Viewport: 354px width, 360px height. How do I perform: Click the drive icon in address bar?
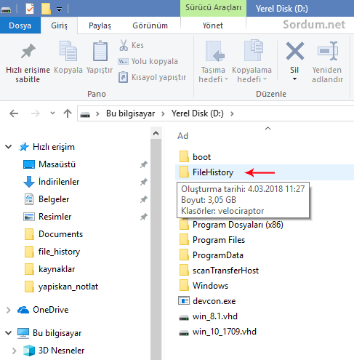[x=85, y=114]
